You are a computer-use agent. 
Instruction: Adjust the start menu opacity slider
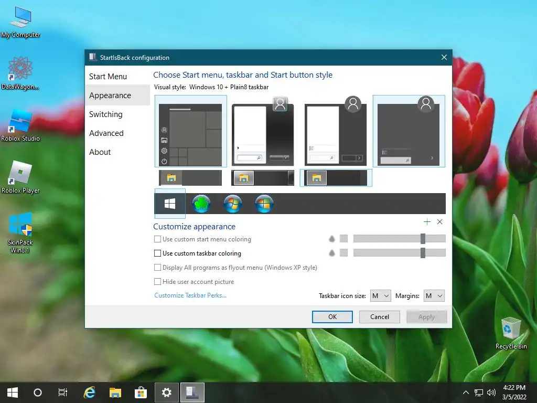399,239
